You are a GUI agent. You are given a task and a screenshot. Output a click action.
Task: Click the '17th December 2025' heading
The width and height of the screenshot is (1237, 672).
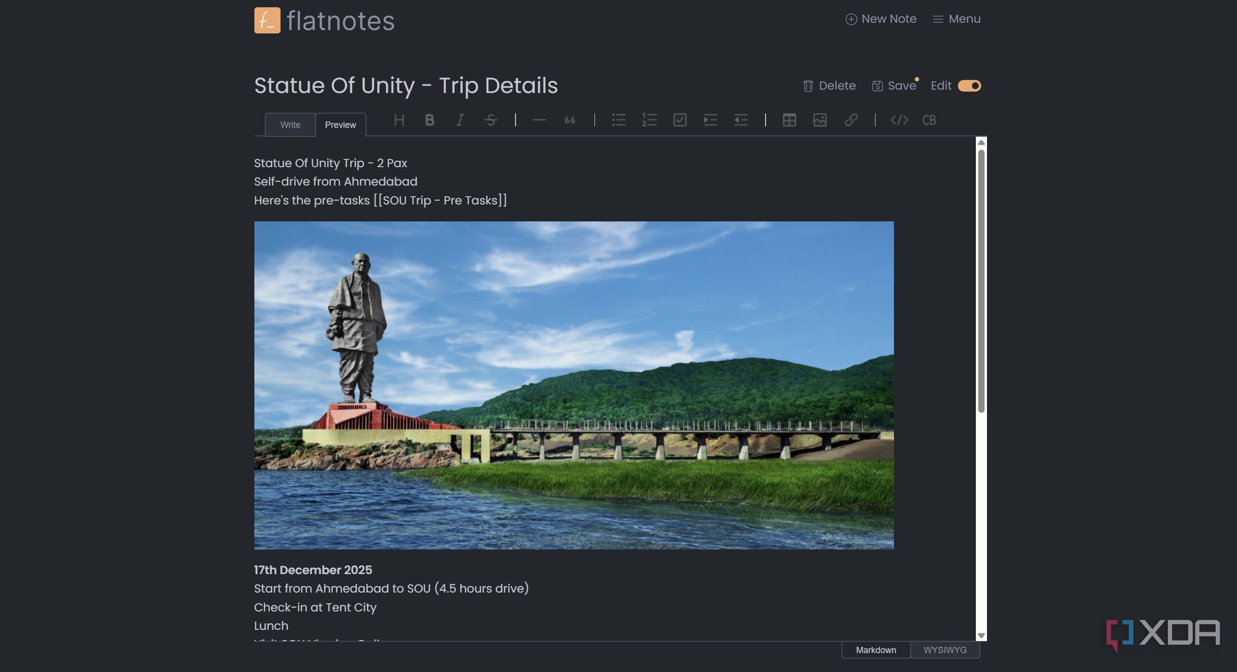[313, 570]
